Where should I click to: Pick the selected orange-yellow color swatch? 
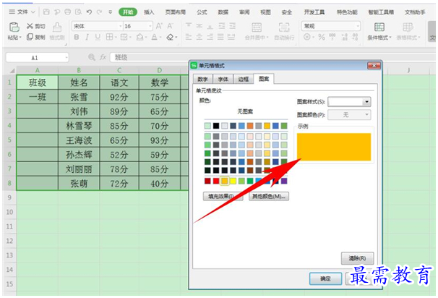click(x=224, y=181)
